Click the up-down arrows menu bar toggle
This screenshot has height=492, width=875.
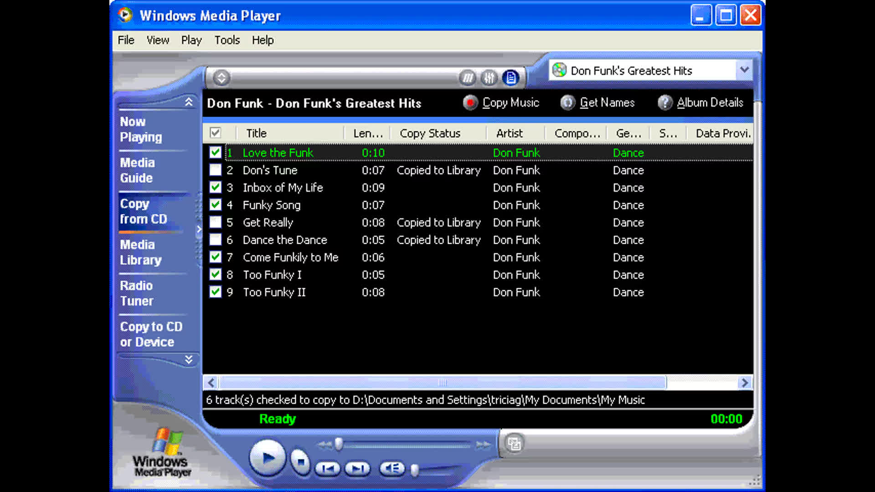(x=221, y=78)
